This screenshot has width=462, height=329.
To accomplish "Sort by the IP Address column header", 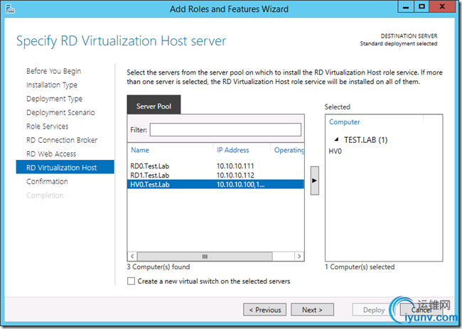I will [x=242, y=150].
